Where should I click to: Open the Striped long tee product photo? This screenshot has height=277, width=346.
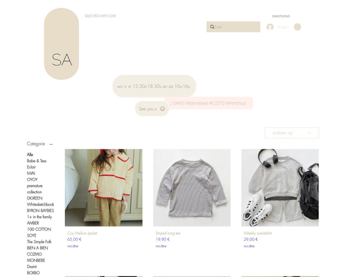[x=192, y=188]
